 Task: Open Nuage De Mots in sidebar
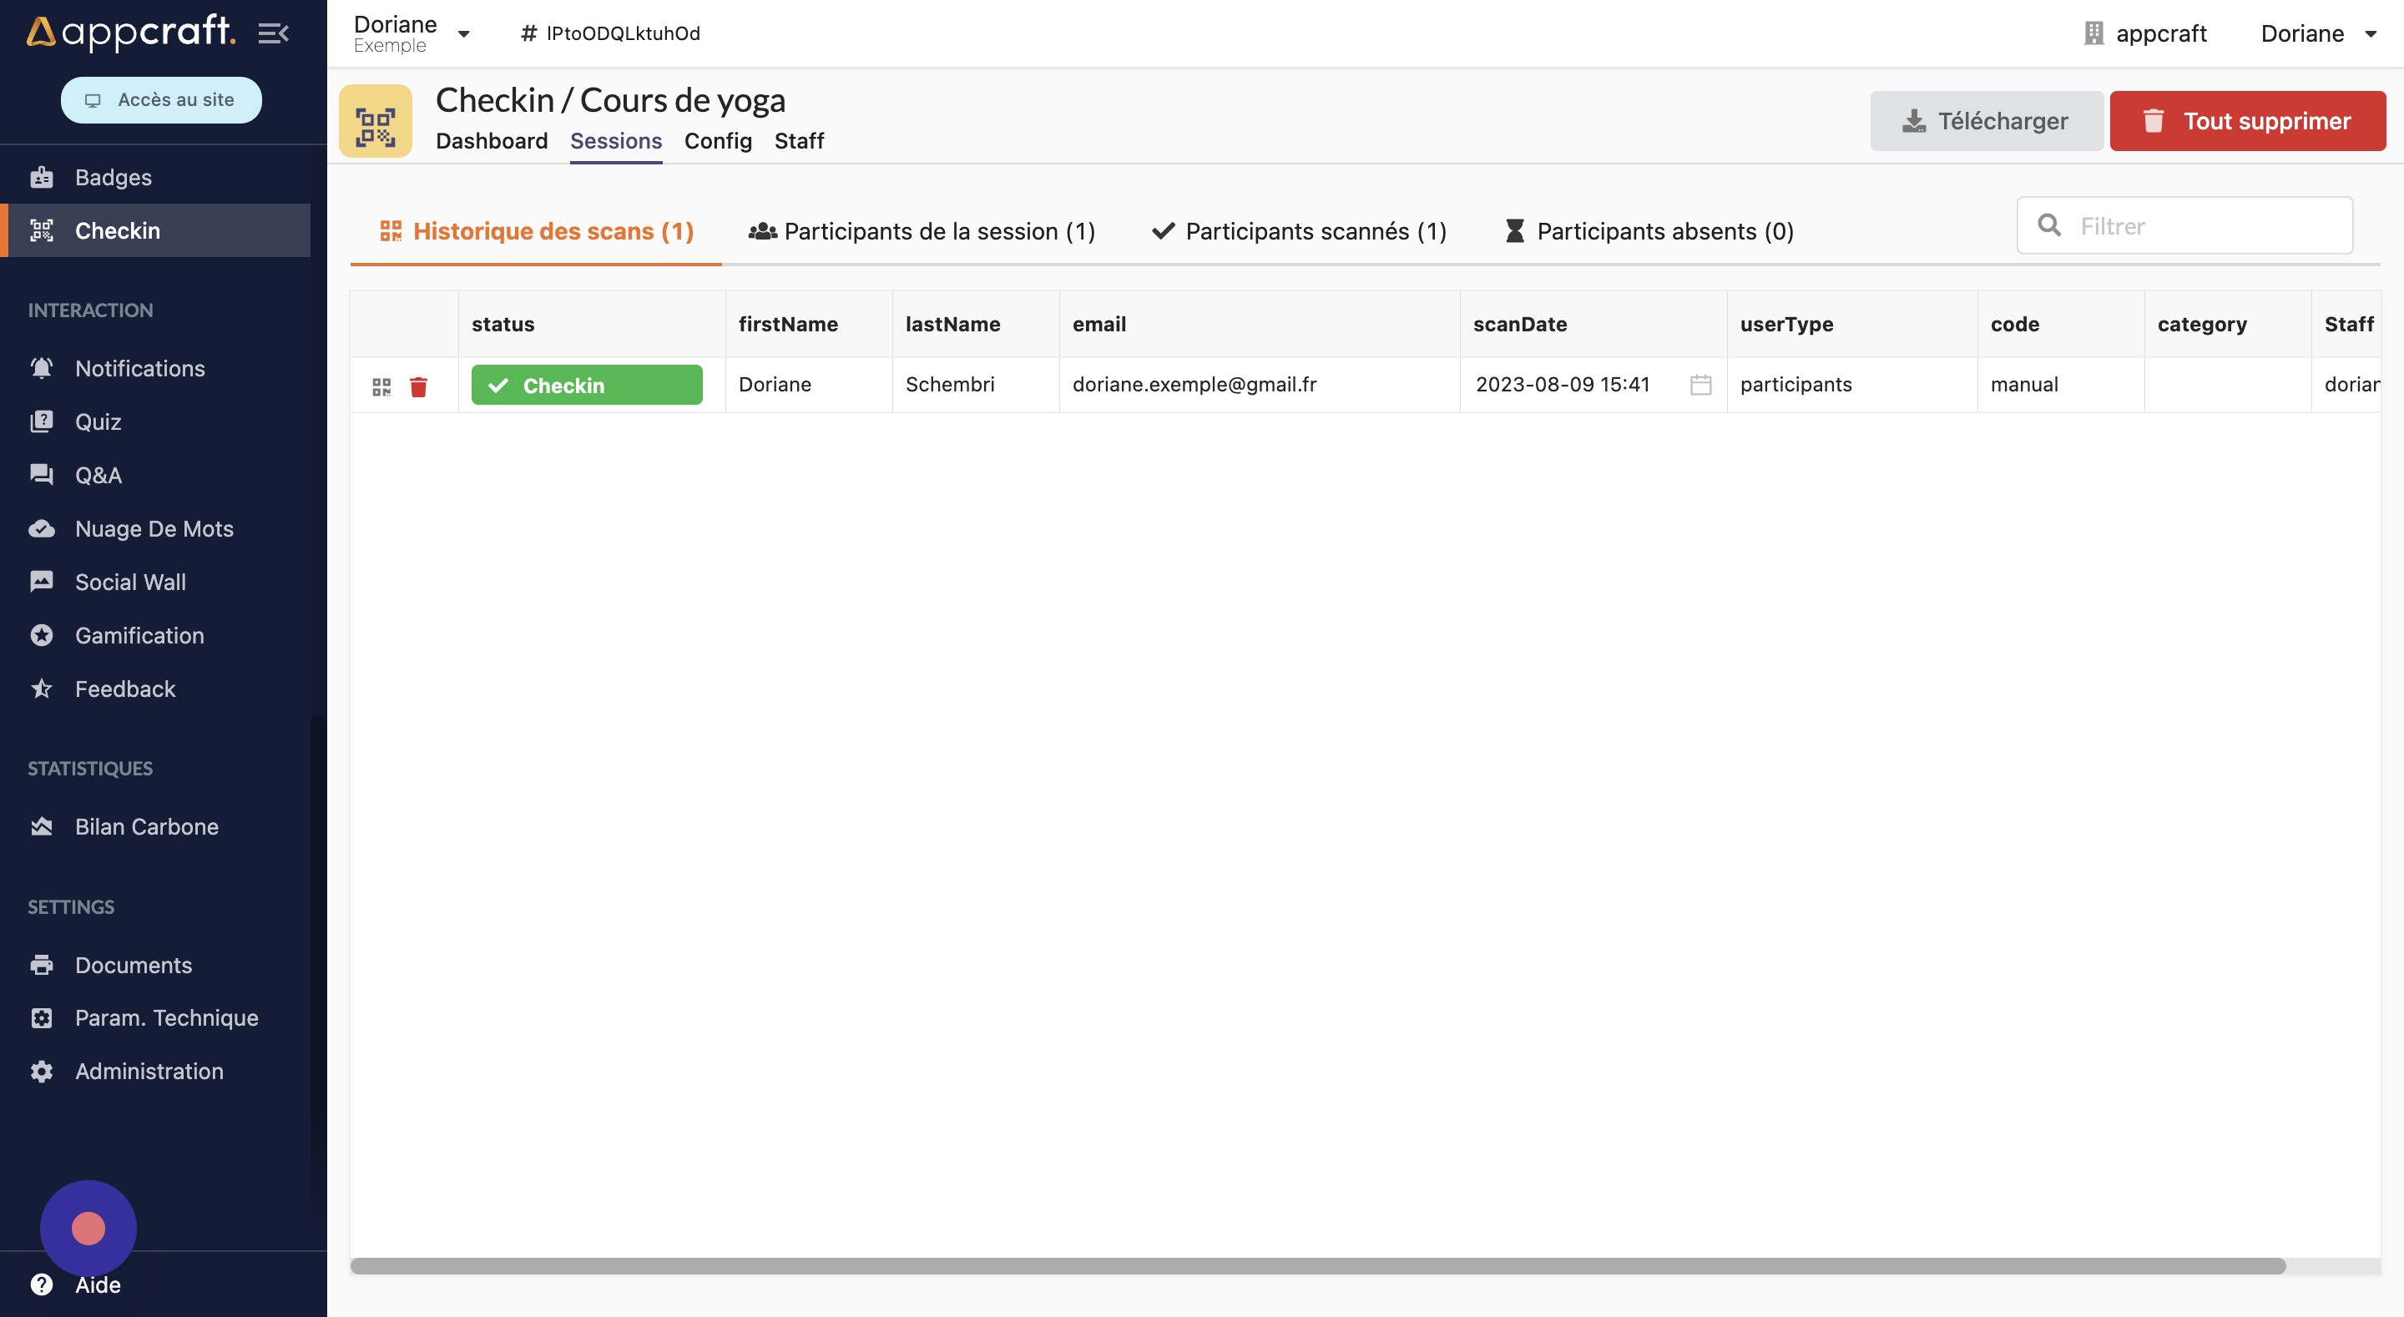click(154, 528)
